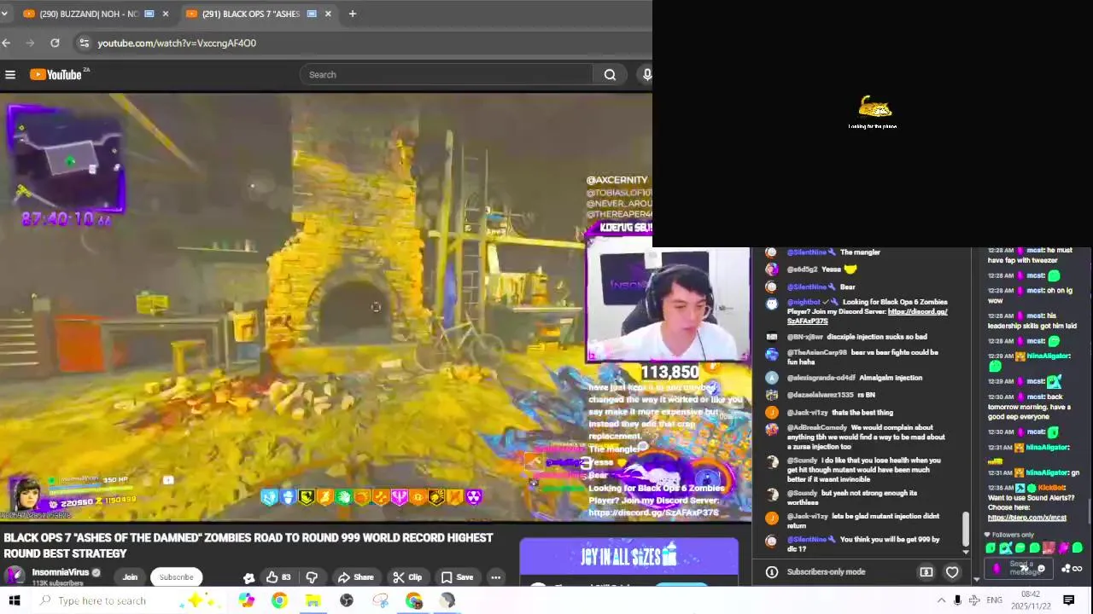Go to the YouTube home logo
The image size is (1093, 614).
pyautogui.click(x=56, y=75)
